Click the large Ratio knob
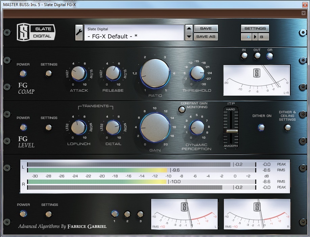 click(155, 74)
